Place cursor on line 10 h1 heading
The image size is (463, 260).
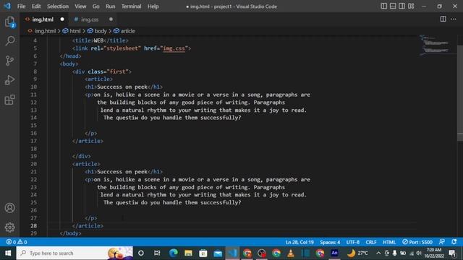[x=124, y=87]
